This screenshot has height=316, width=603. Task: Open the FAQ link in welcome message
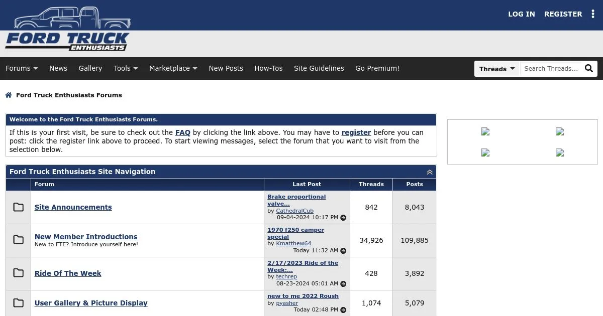click(x=182, y=132)
